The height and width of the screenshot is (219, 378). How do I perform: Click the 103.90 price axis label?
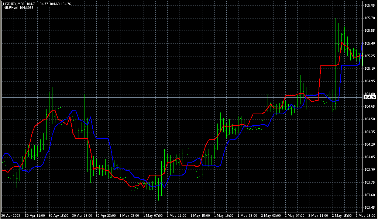pyautogui.click(x=370, y=170)
